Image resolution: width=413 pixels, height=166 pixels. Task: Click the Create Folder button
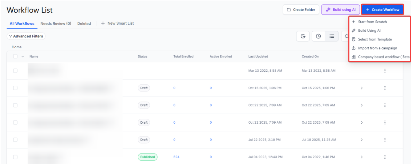[301, 10]
